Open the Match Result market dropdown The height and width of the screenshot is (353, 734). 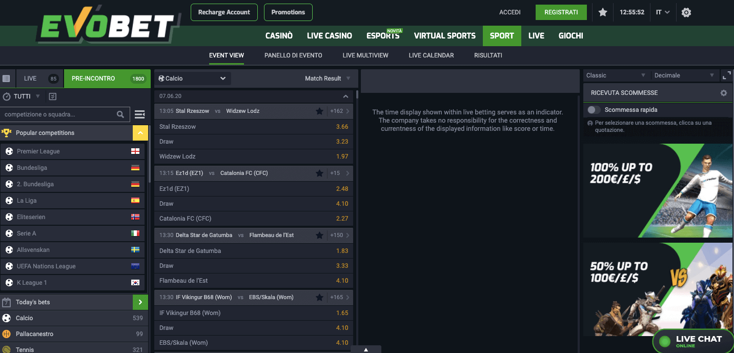tap(327, 79)
